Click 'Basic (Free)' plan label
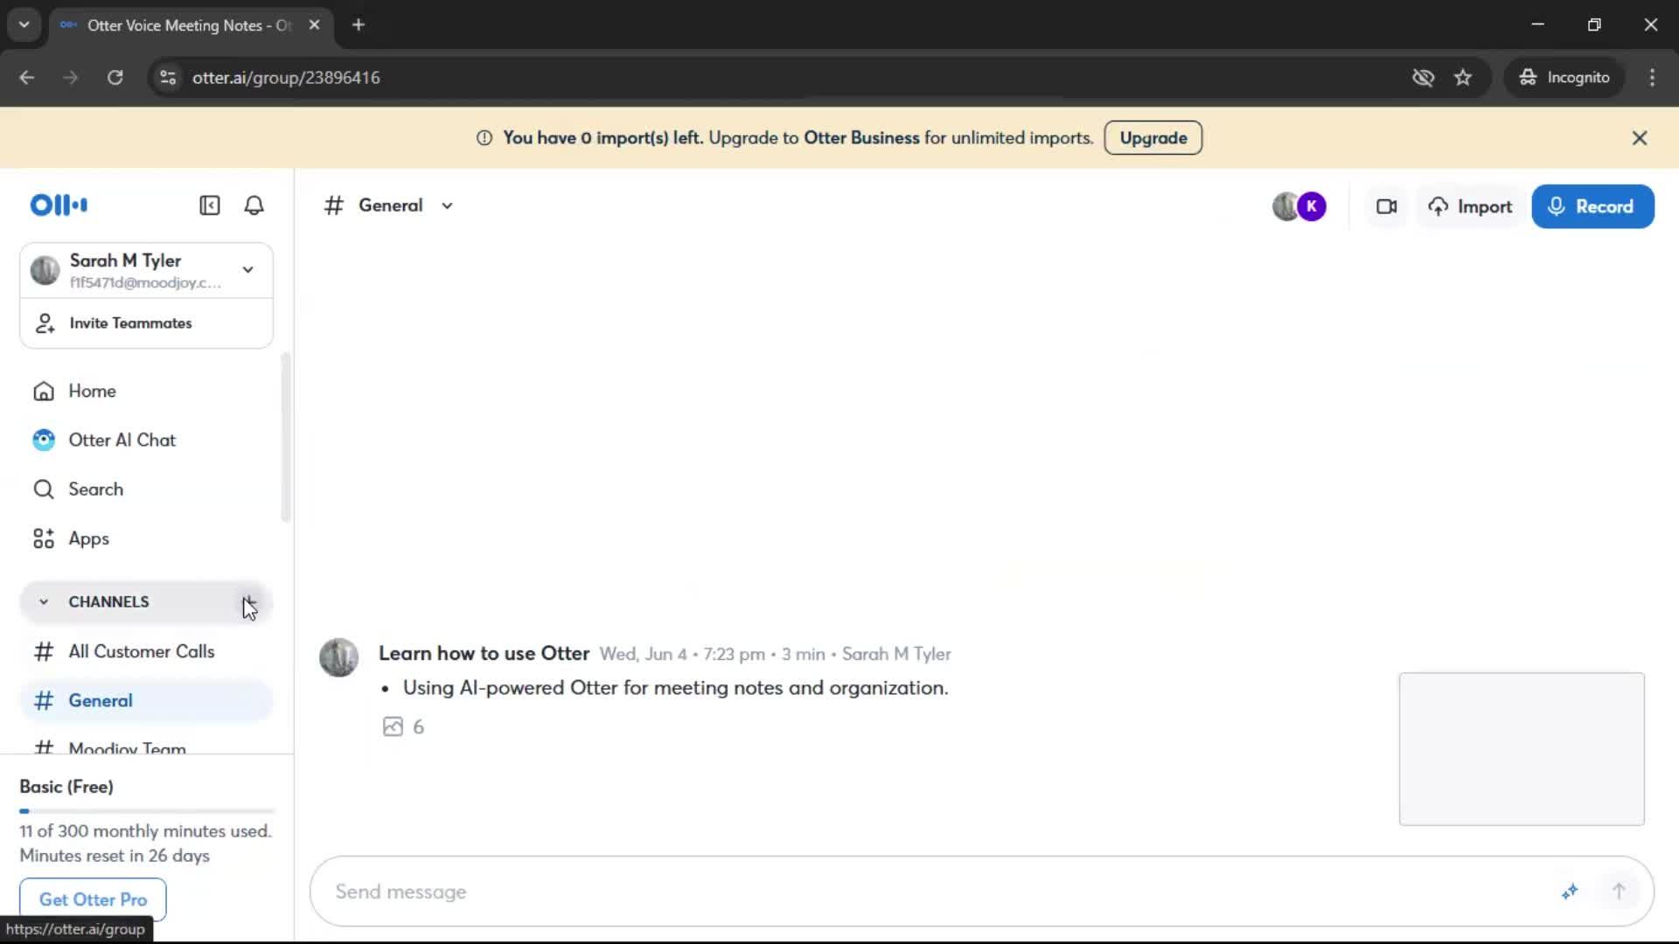The image size is (1679, 944). coord(66,786)
